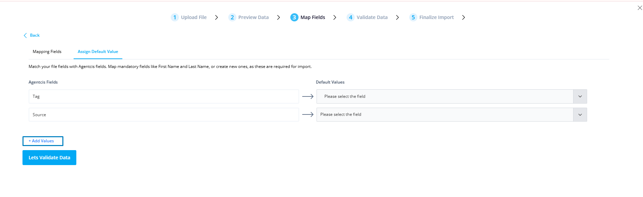Click the back arrow chevron icon
The height and width of the screenshot is (197, 643).
click(x=25, y=35)
